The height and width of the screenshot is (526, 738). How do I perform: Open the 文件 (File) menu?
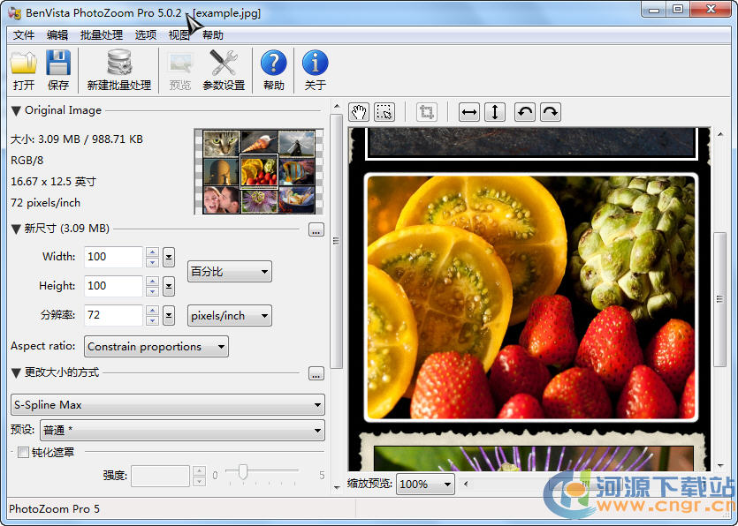click(24, 35)
